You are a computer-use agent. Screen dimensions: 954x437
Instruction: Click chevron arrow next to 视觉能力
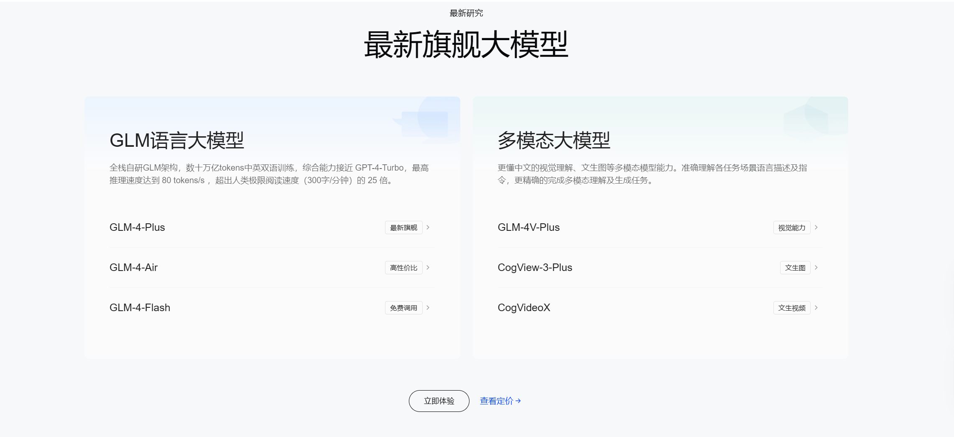point(816,227)
